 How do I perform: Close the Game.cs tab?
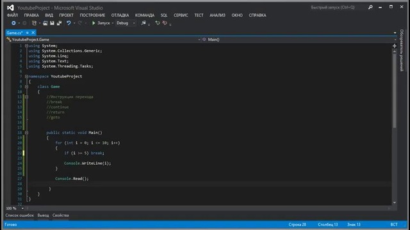point(33,33)
